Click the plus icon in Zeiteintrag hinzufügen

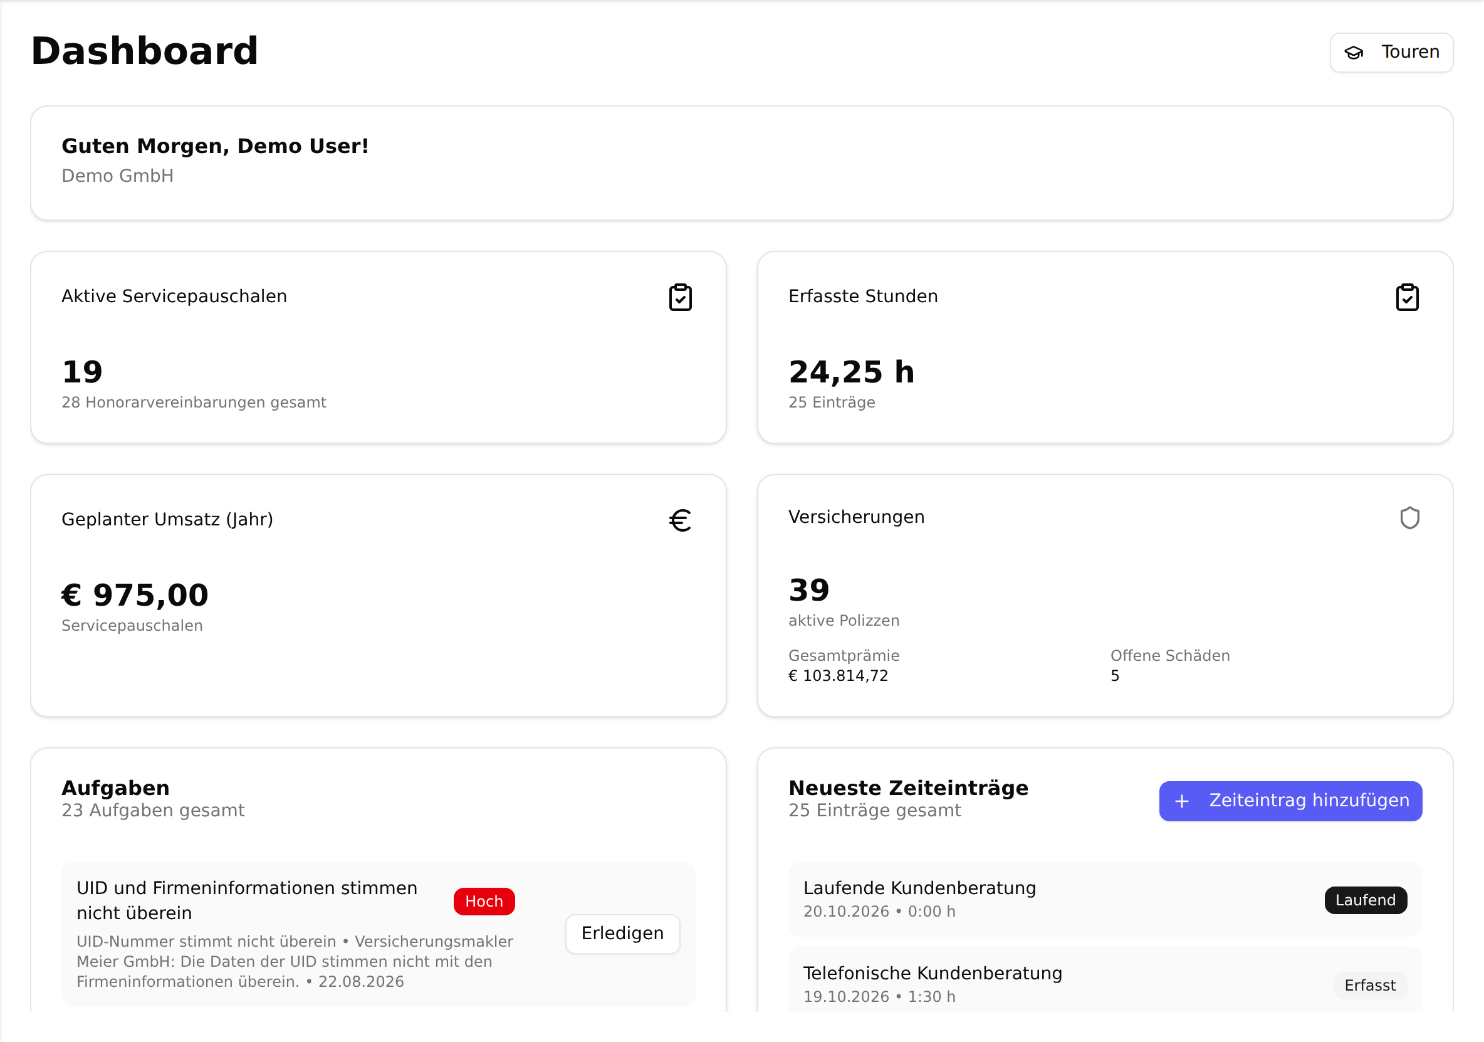point(1181,801)
